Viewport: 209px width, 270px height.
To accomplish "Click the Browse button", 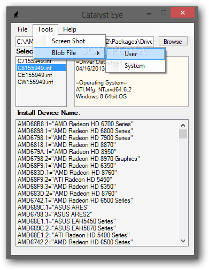I will pyautogui.click(x=173, y=42).
